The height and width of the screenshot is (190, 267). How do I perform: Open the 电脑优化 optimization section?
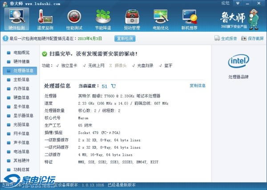pos(160,19)
